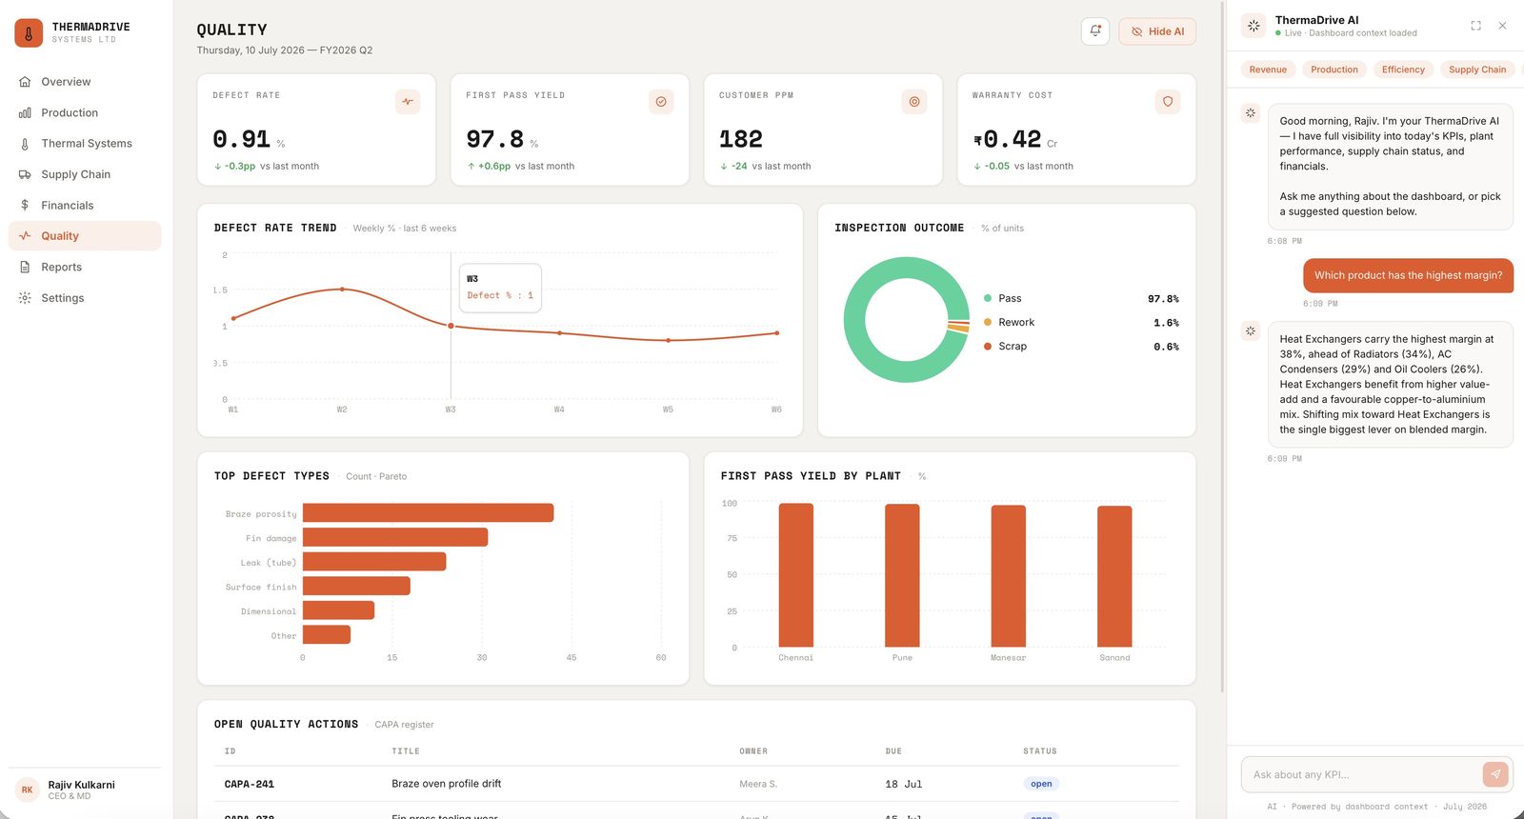This screenshot has height=819, width=1524.
Task: Open the Financials section
Action: click(x=85, y=206)
